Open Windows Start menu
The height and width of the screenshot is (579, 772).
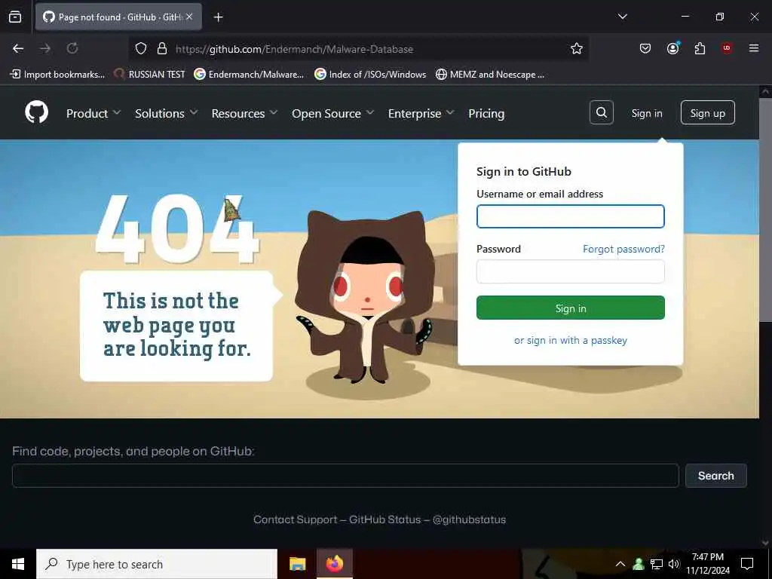coord(18,564)
